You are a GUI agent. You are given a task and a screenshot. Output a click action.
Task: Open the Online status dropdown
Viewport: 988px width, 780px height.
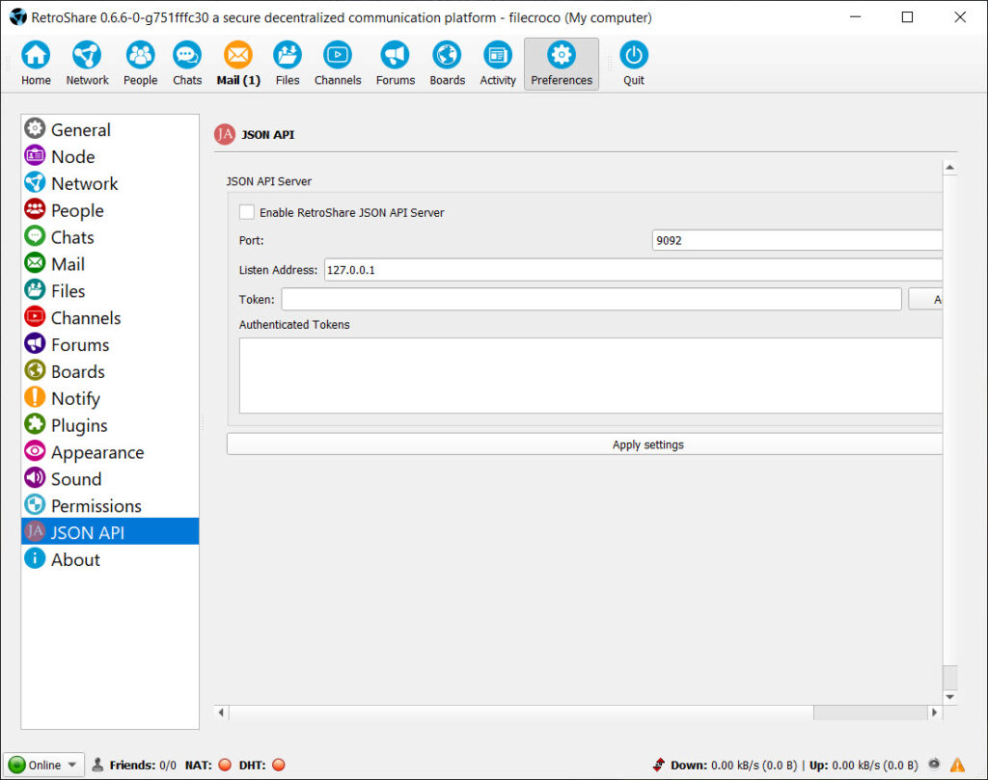pyautogui.click(x=43, y=765)
